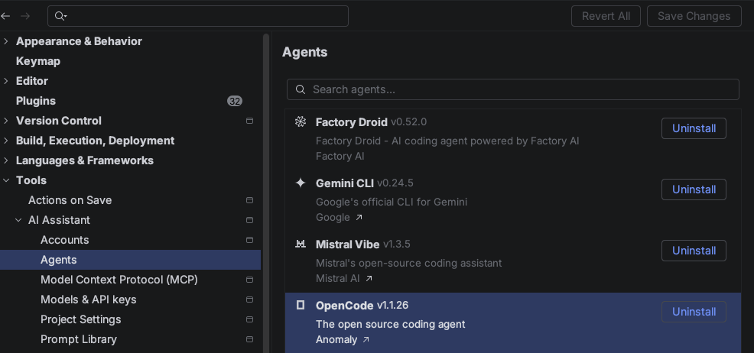Expand the Appearance & Behavior section

click(6, 41)
